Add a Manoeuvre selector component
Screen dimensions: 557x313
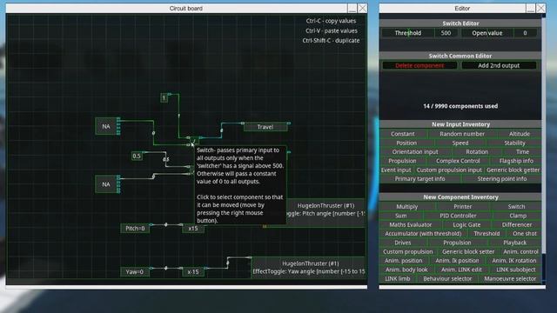[x=510, y=278]
